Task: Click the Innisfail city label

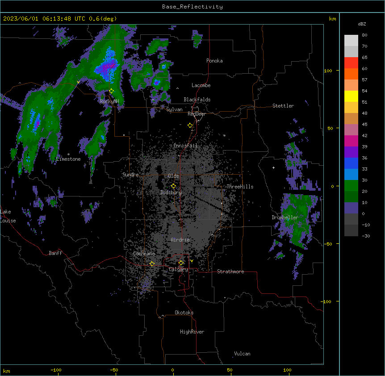Action: [185, 146]
